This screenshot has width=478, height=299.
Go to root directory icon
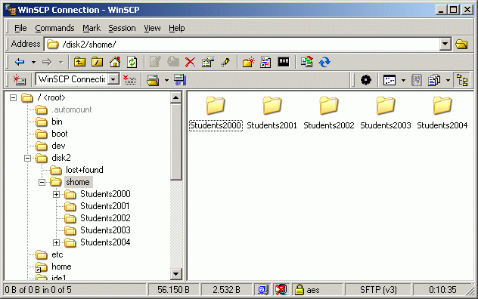pos(98,62)
